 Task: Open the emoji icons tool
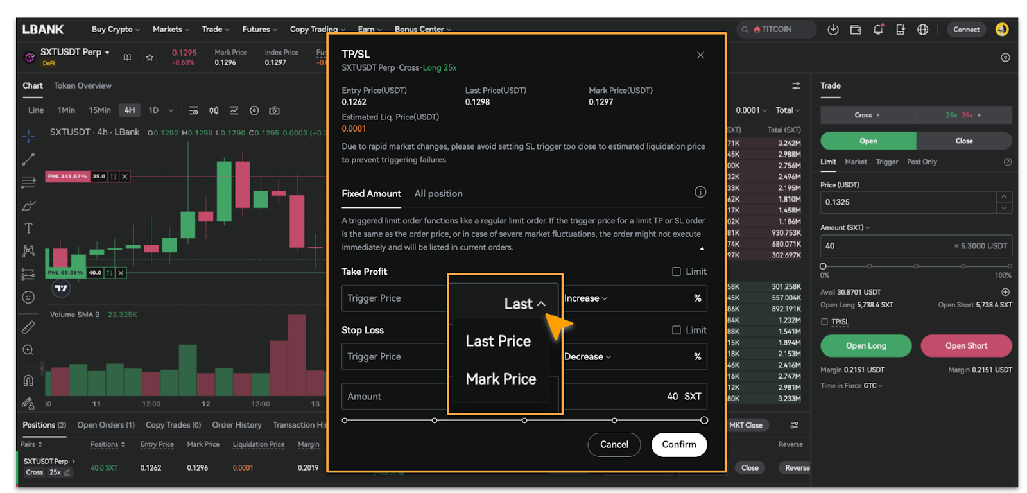tap(28, 297)
